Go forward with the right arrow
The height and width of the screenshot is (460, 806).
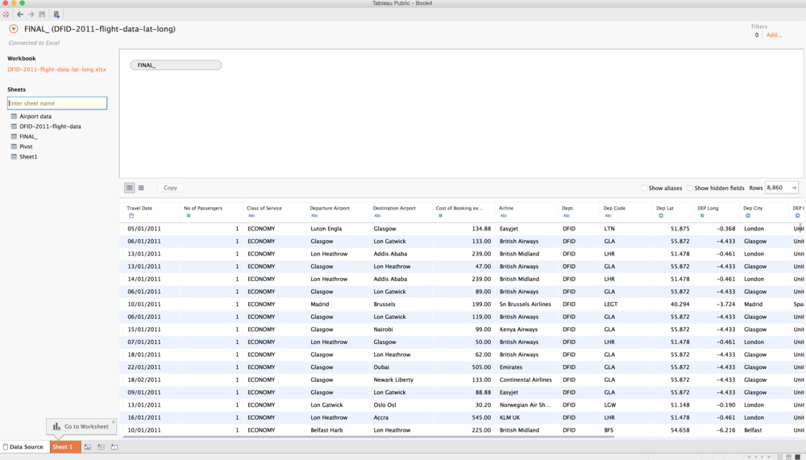click(x=31, y=15)
